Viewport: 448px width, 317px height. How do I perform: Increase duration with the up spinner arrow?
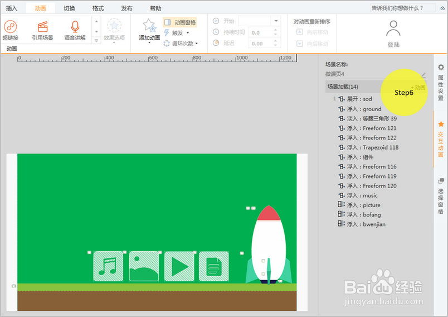pos(276,30)
